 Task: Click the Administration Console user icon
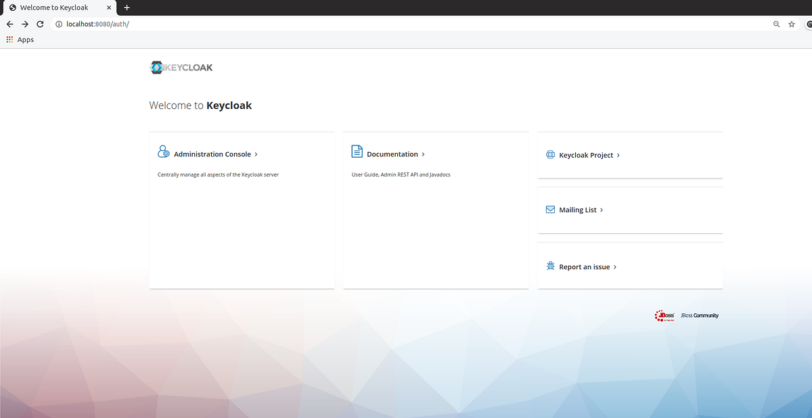click(163, 151)
